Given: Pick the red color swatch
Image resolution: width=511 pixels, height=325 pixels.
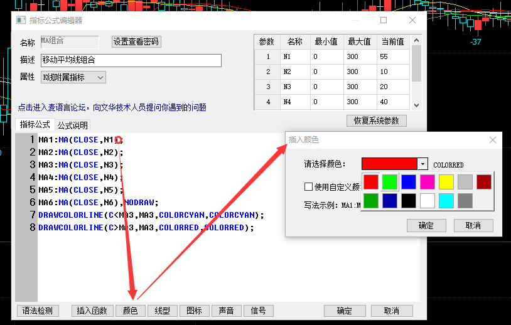Looking at the screenshot, I should (371, 182).
